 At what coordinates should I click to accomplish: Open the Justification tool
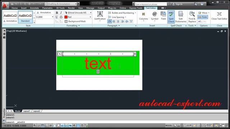[x=100, y=16]
